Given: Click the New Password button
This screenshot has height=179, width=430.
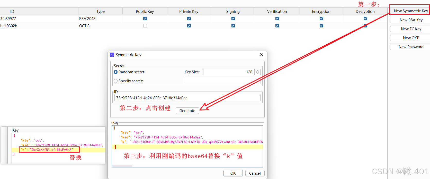Looking at the screenshot, I should 410,47.
